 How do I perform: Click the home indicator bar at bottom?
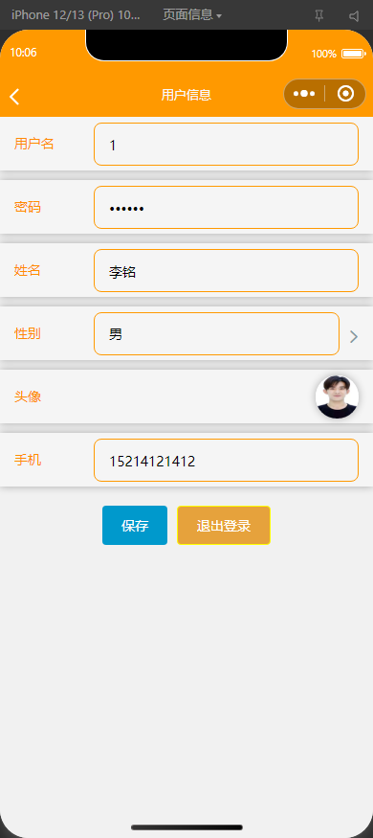186,827
